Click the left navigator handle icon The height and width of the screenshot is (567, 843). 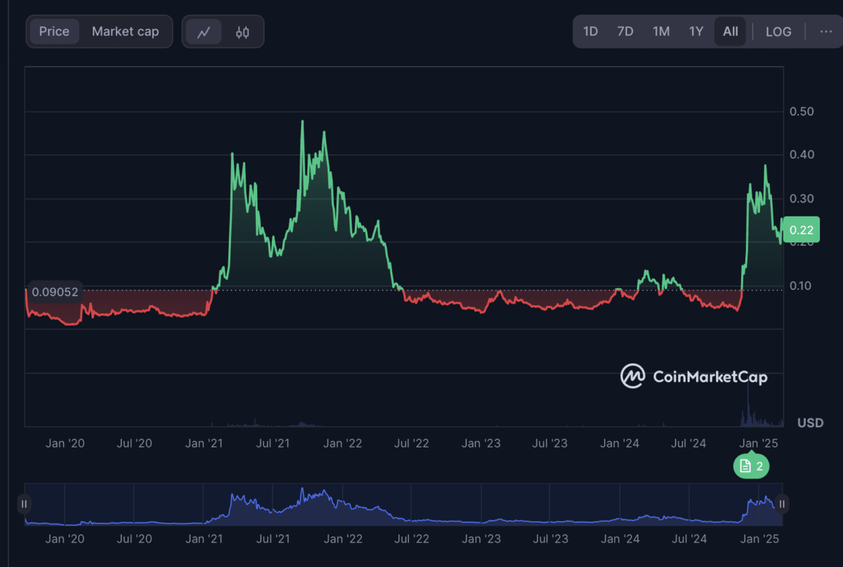click(25, 504)
